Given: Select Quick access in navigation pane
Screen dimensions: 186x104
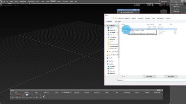Looking at the screenshot, I should tap(112, 26).
